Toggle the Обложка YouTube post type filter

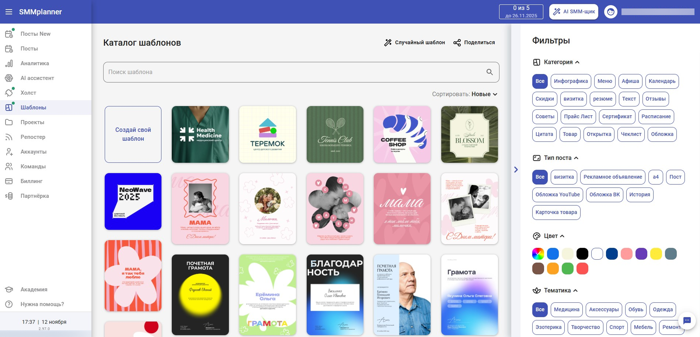[x=558, y=195]
